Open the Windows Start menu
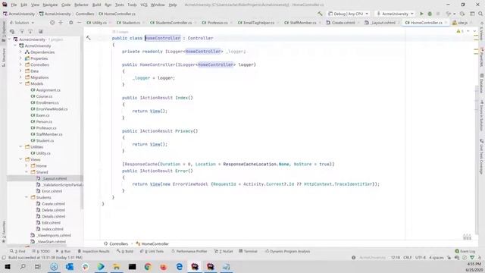 tap(8, 266)
